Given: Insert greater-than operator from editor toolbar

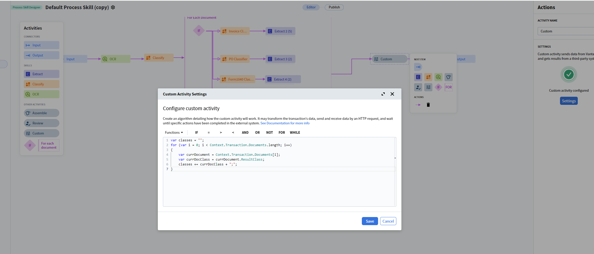Looking at the screenshot, I should coord(221,132).
